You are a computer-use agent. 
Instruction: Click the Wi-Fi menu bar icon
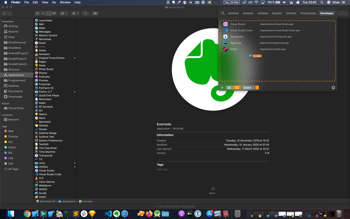[x=256, y=2]
